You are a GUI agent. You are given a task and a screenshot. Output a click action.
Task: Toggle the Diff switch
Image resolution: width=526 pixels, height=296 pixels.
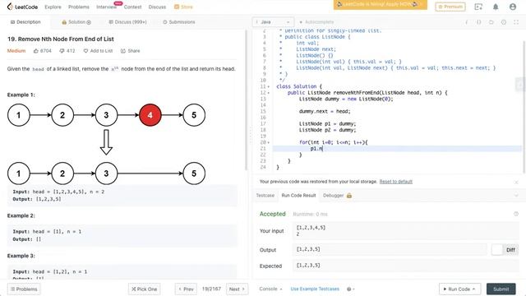point(505,250)
